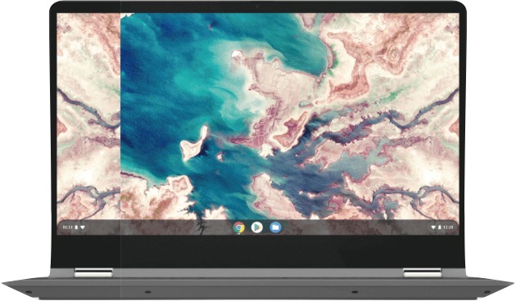This screenshot has height=301, width=516.
Task: Click the right silver hinge
Action: coord(422,272)
